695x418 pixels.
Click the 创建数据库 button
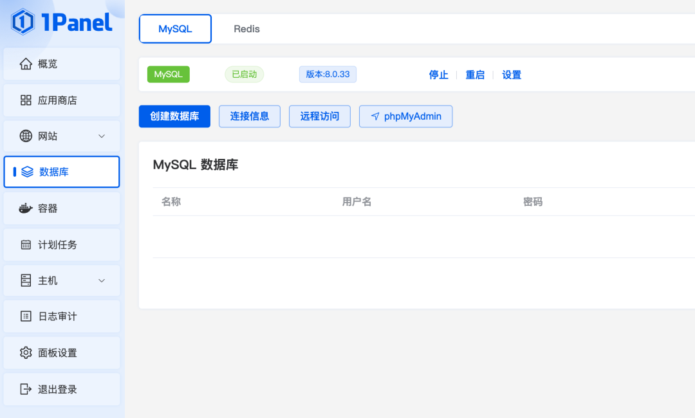174,116
